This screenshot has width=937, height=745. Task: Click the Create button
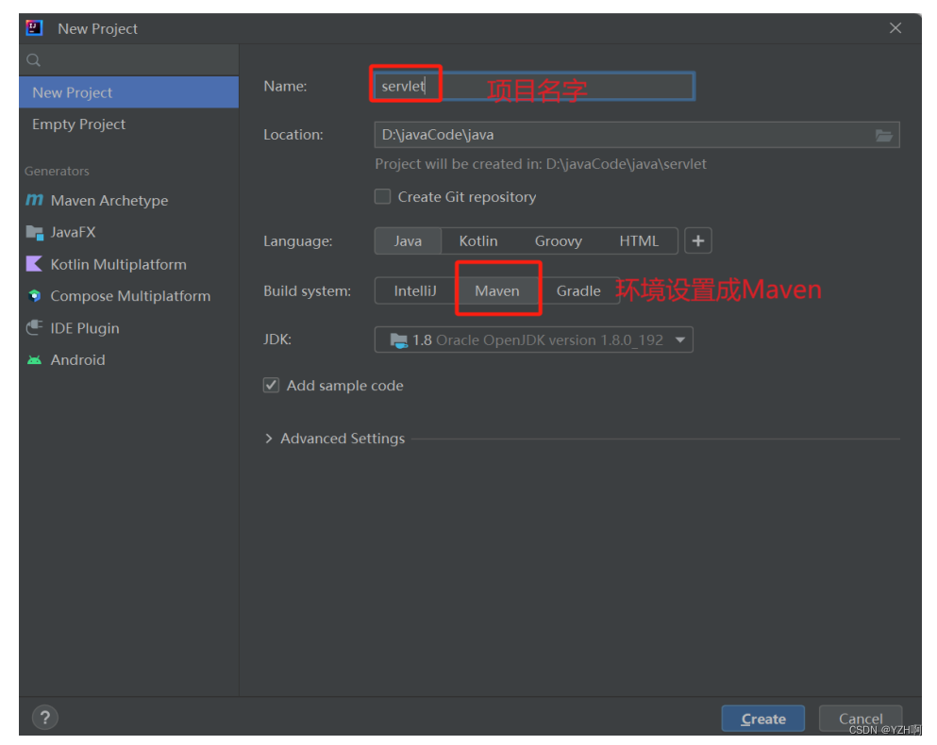(763, 719)
